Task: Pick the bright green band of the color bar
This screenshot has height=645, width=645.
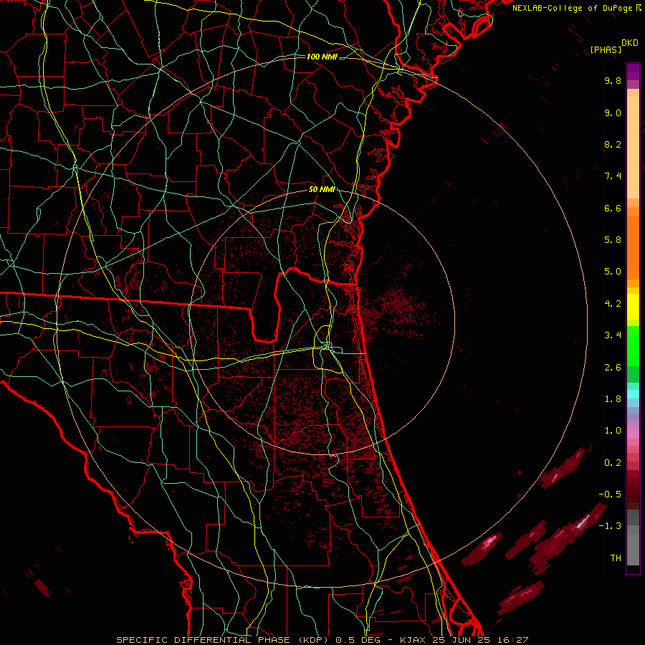Action: [x=633, y=345]
